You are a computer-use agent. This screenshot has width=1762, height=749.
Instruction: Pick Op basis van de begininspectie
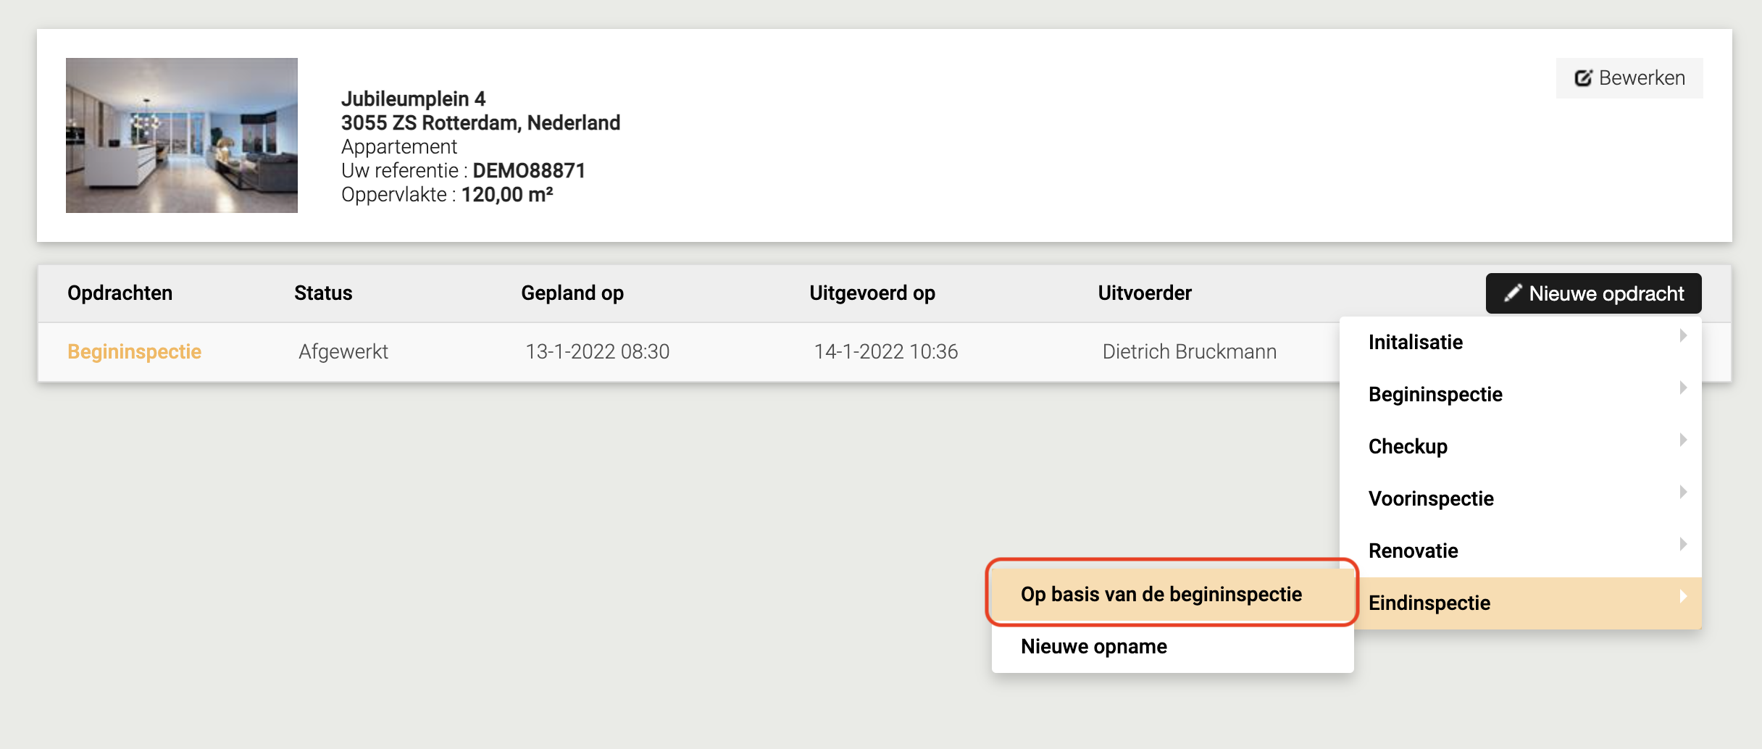point(1161,595)
